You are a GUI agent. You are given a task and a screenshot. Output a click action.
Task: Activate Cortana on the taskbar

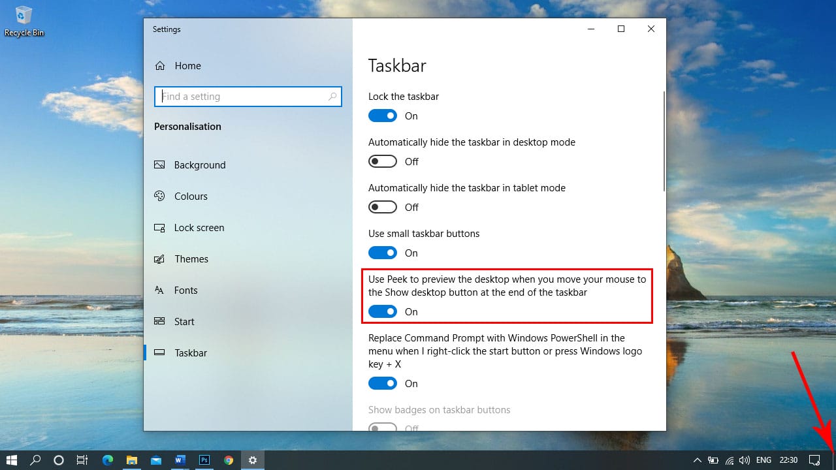point(59,460)
